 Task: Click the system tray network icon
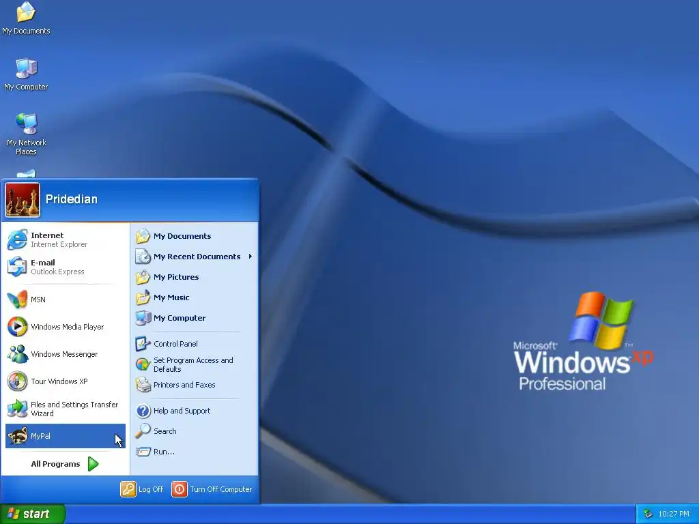tap(648, 514)
